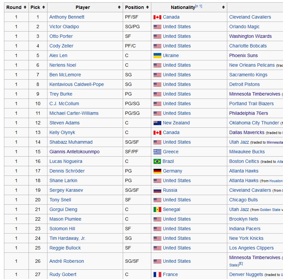
Task: Click the New Zealand flag icon
Action: tap(157, 123)
